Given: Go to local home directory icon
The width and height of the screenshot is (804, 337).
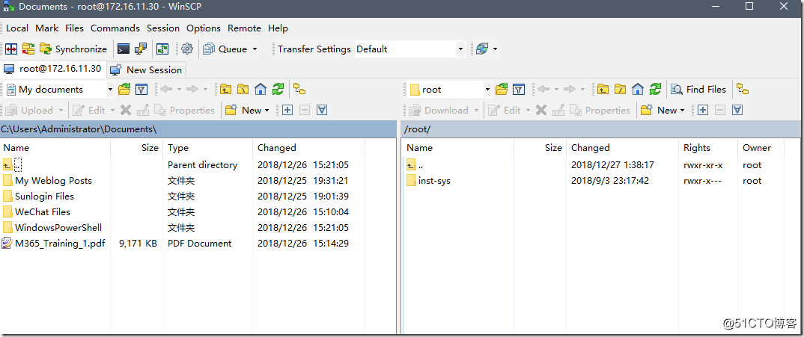Looking at the screenshot, I should (x=261, y=90).
